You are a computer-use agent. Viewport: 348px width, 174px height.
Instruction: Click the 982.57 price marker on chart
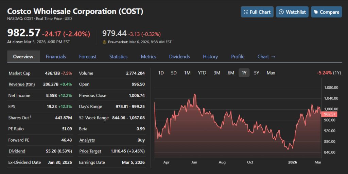coord(330,114)
